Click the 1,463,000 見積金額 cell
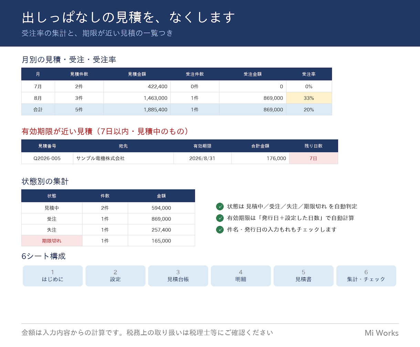 137,98
